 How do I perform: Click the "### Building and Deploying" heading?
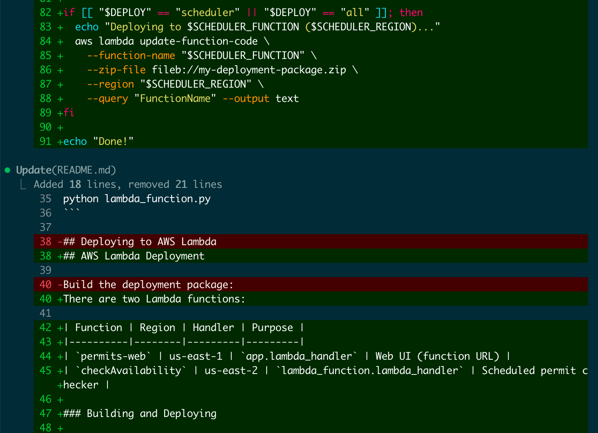[140, 414]
